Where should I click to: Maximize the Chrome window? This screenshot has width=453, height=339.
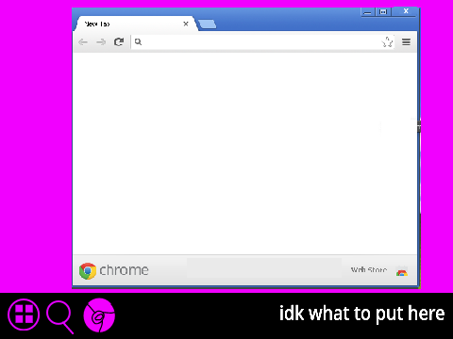point(383,12)
